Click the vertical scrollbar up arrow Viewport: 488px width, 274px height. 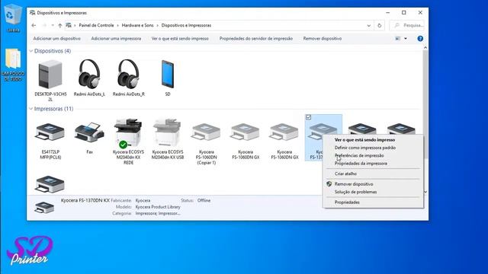click(x=425, y=47)
